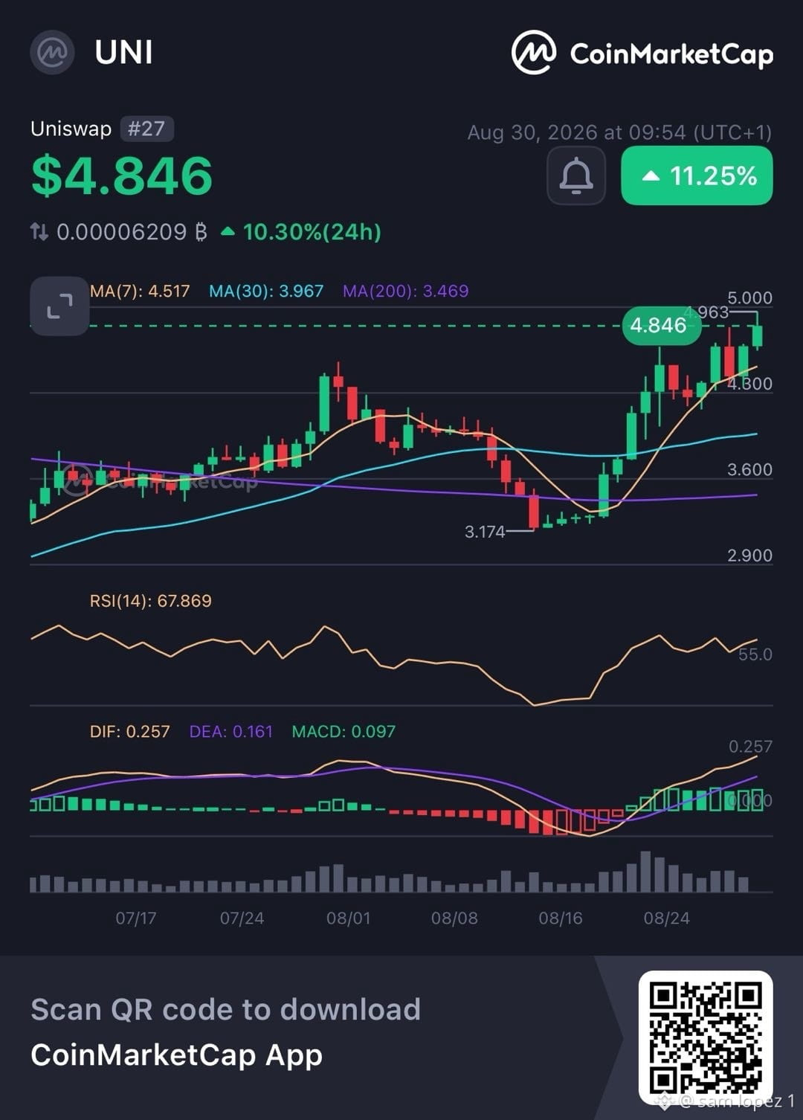
Task: Tap the MA(7): 4.517 indicator label
Action: (x=140, y=291)
